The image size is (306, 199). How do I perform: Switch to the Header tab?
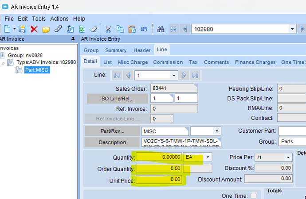point(142,50)
